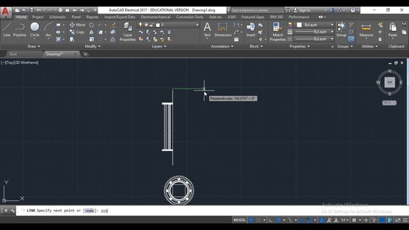Click the layer color swatch in layer dropdown
409x230 pixels.
click(158, 25)
